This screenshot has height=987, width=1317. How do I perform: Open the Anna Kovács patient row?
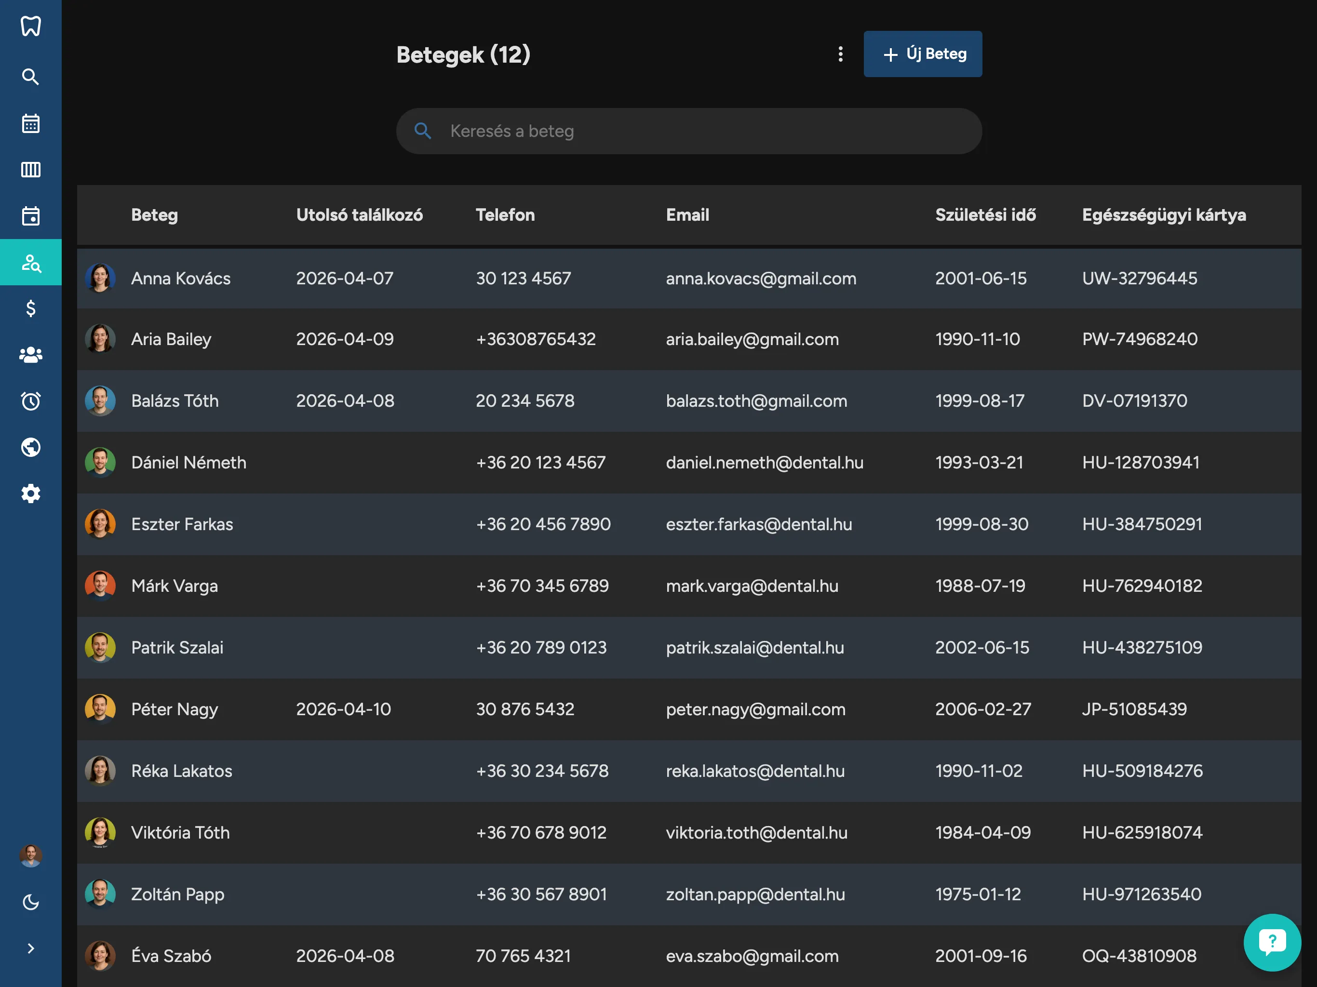tap(180, 278)
